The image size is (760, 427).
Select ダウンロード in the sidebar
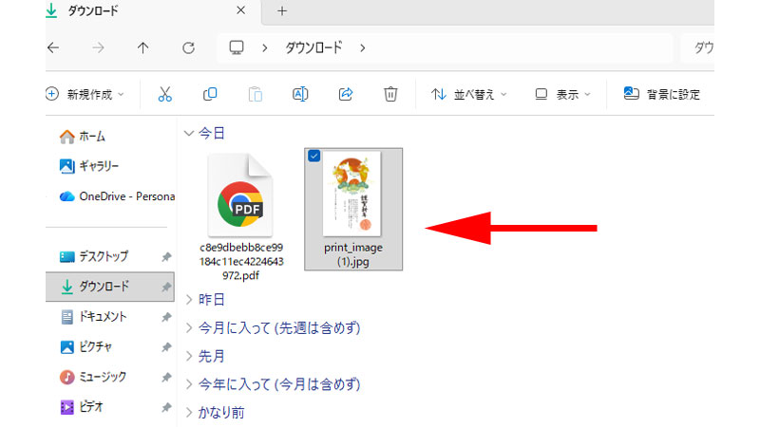110,287
